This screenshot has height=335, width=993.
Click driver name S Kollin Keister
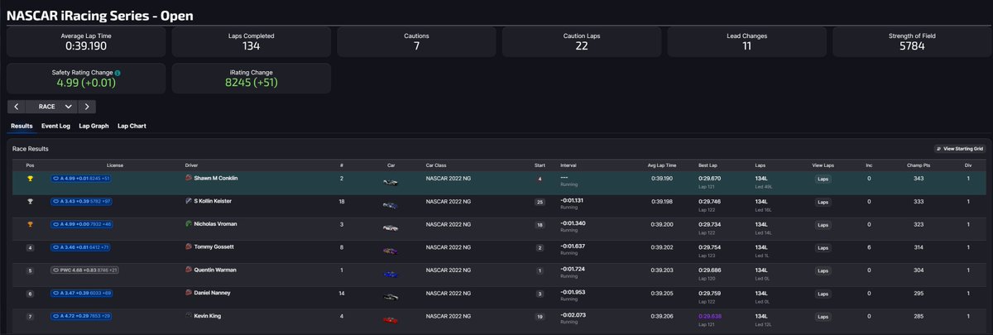pos(214,201)
